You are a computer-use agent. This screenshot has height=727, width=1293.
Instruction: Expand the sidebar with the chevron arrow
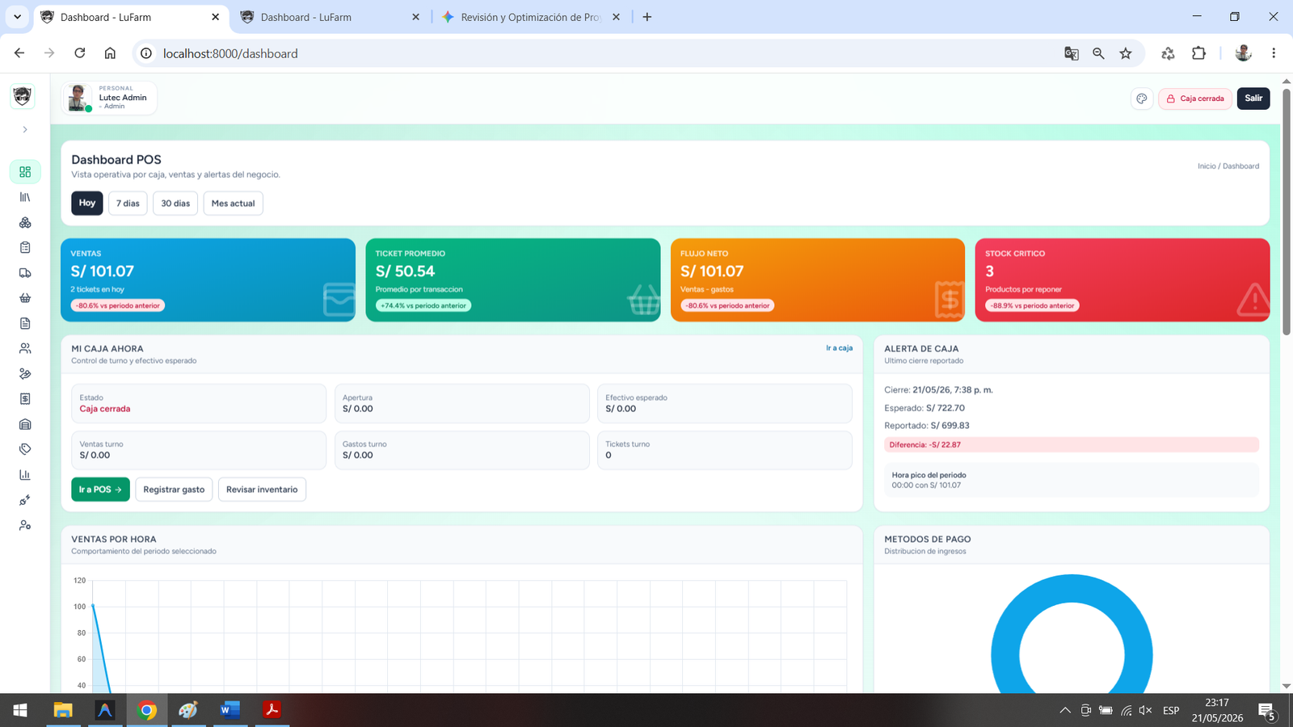pos(25,129)
